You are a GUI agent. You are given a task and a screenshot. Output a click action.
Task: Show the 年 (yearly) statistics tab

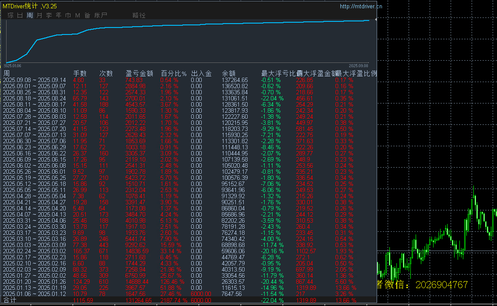point(59,15)
